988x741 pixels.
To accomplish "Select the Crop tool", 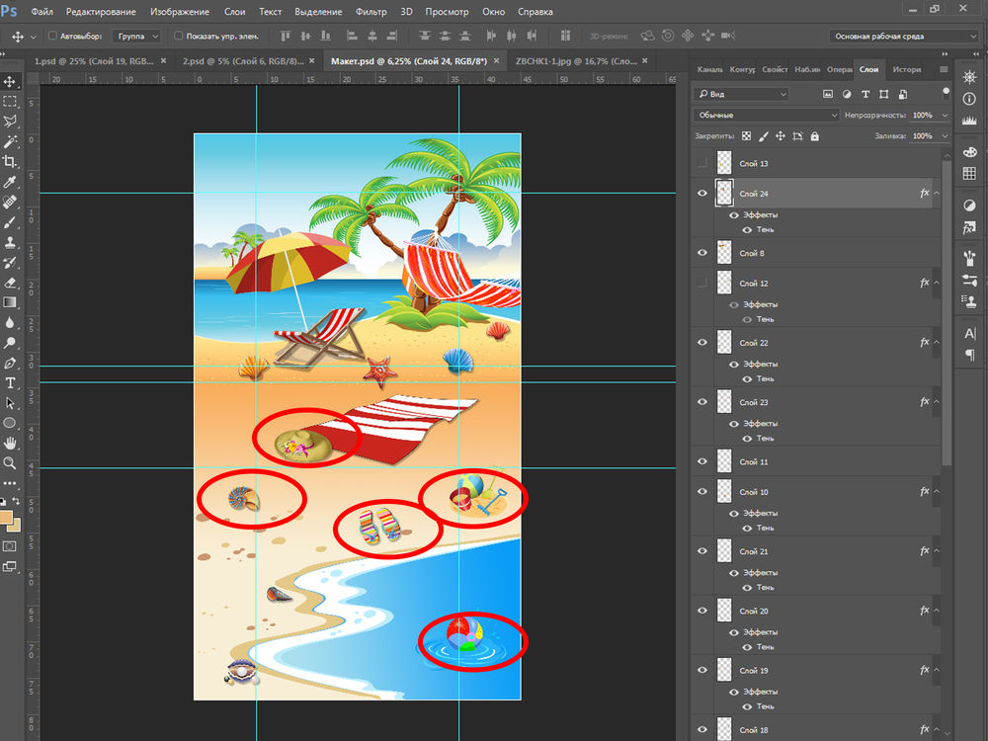I will [10, 162].
